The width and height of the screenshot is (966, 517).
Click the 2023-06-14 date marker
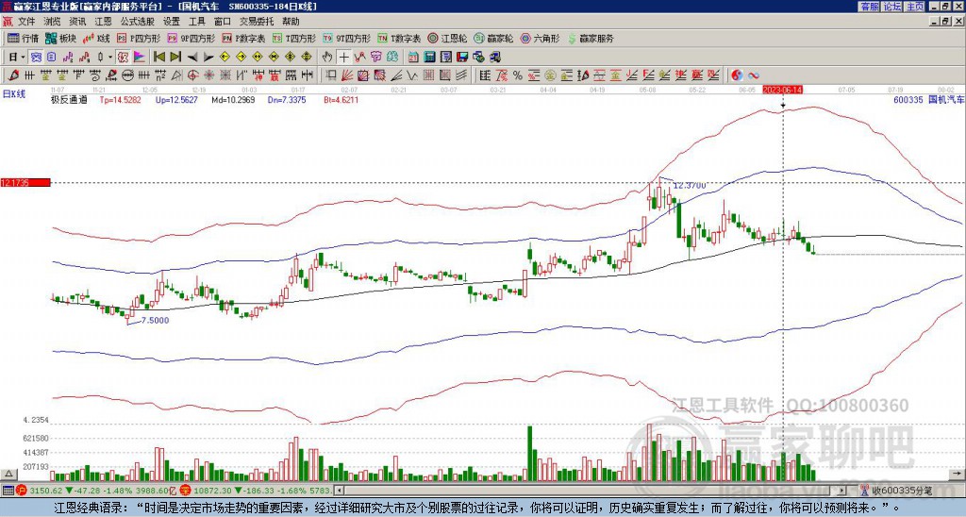pos(782,90)
